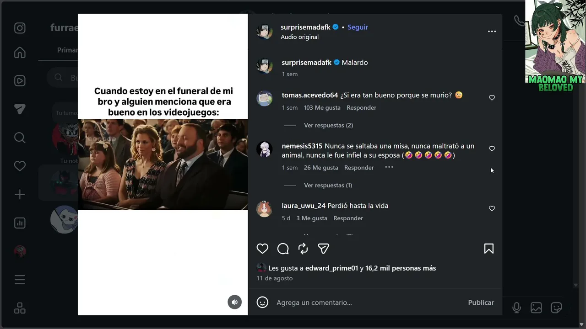Screen dimensions: 586x329
Task: Open edward_prime01 profile from likes
Action: pos(331,268)
